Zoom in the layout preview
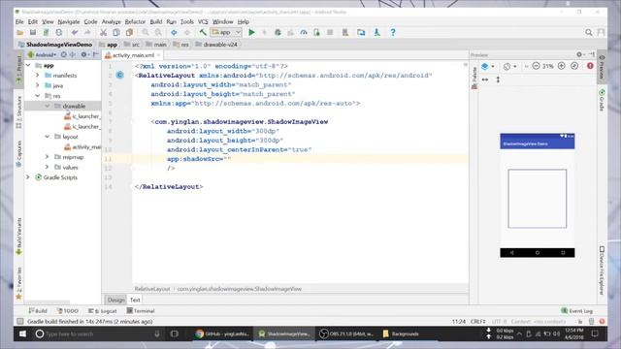Image resolution: width=621 pixels, height=349 pixels. tap(561, 66)
